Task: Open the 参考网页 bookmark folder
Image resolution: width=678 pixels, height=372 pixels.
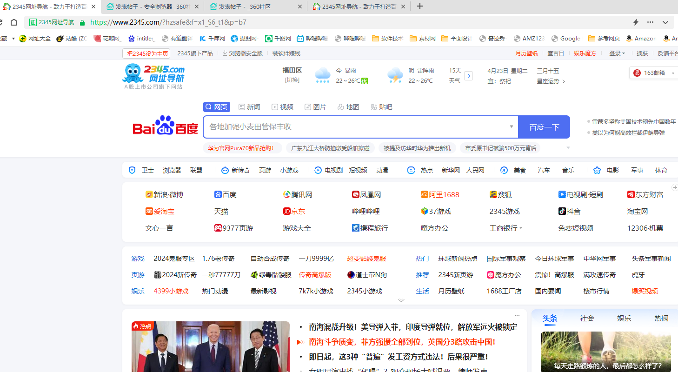Action: point(604,39)
